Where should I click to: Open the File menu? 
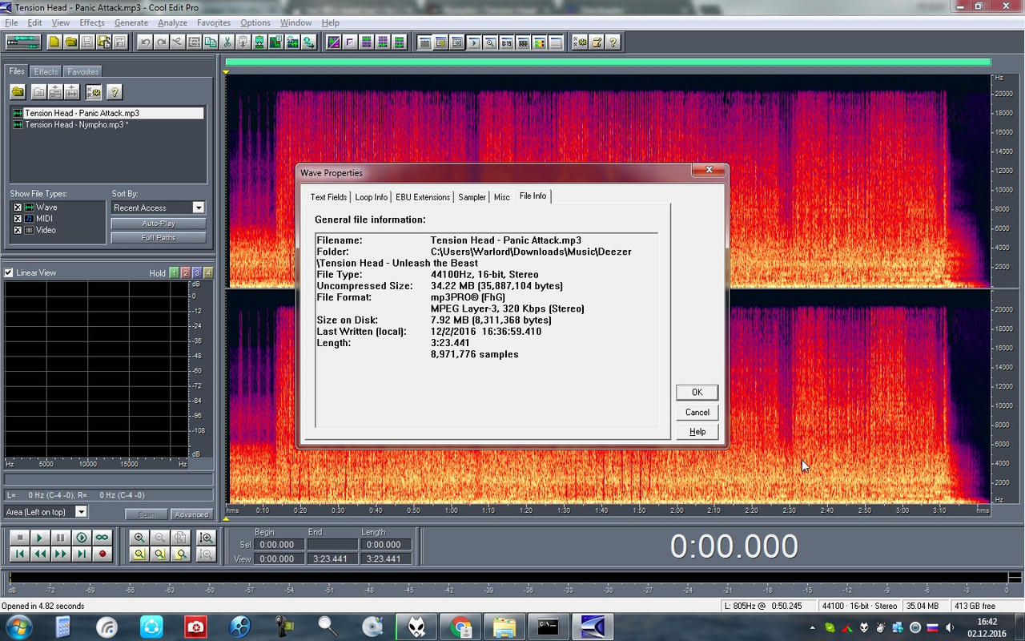[x=11, y=22]
